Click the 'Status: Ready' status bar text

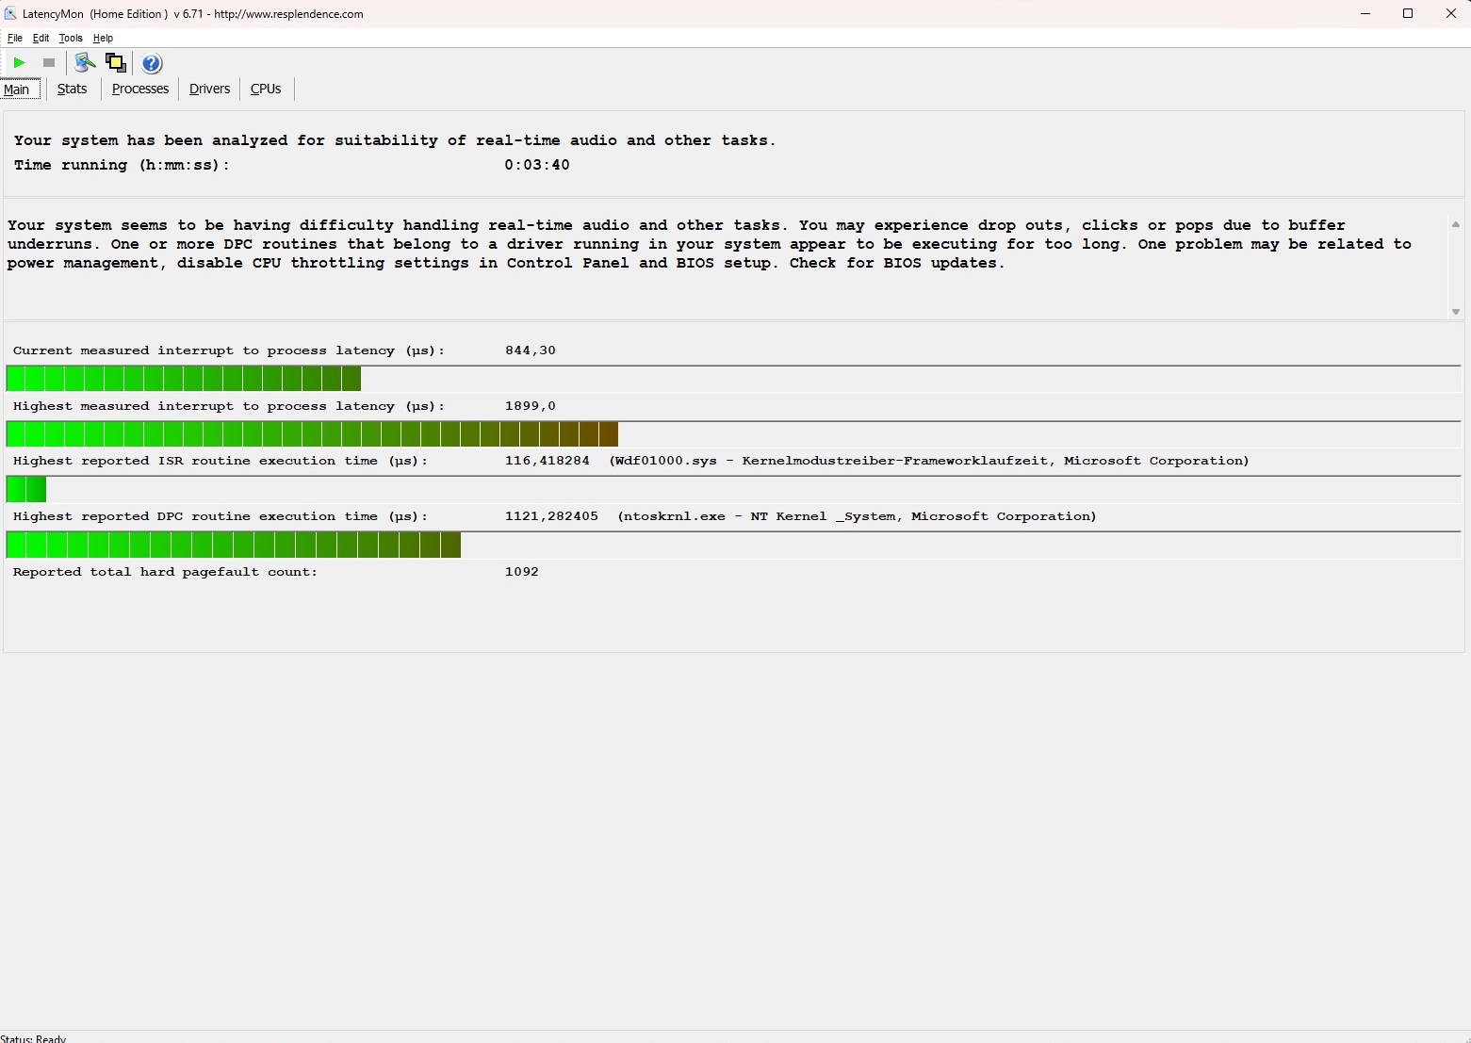pyautogui.click(x=34, y=1038)
